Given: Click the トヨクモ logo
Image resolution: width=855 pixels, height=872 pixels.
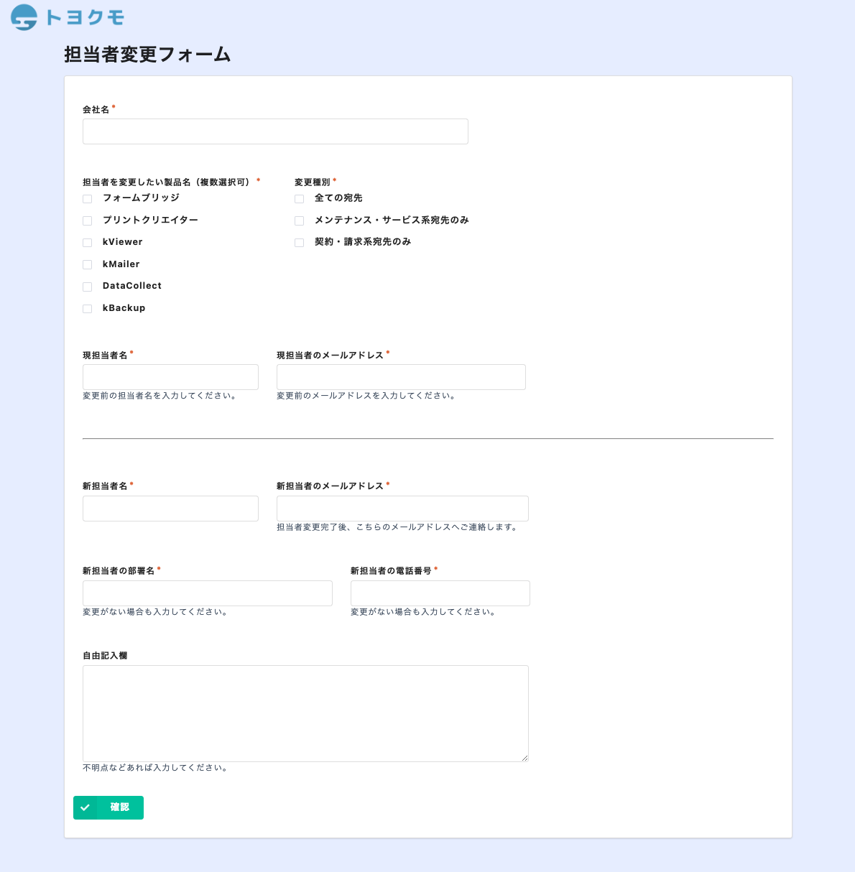Looking at the screenshot, I should (67, 17).
